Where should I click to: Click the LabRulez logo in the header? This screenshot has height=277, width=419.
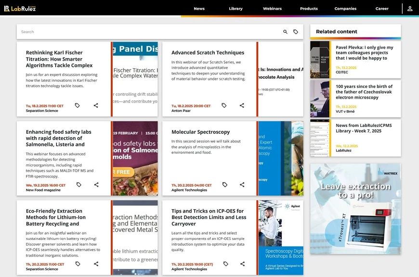click(x=20, y=9)
